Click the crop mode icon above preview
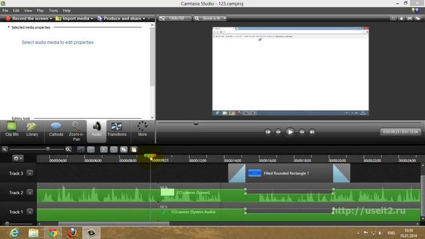The height and width of the screenshot is (239, 425). (x=393, y=18)
